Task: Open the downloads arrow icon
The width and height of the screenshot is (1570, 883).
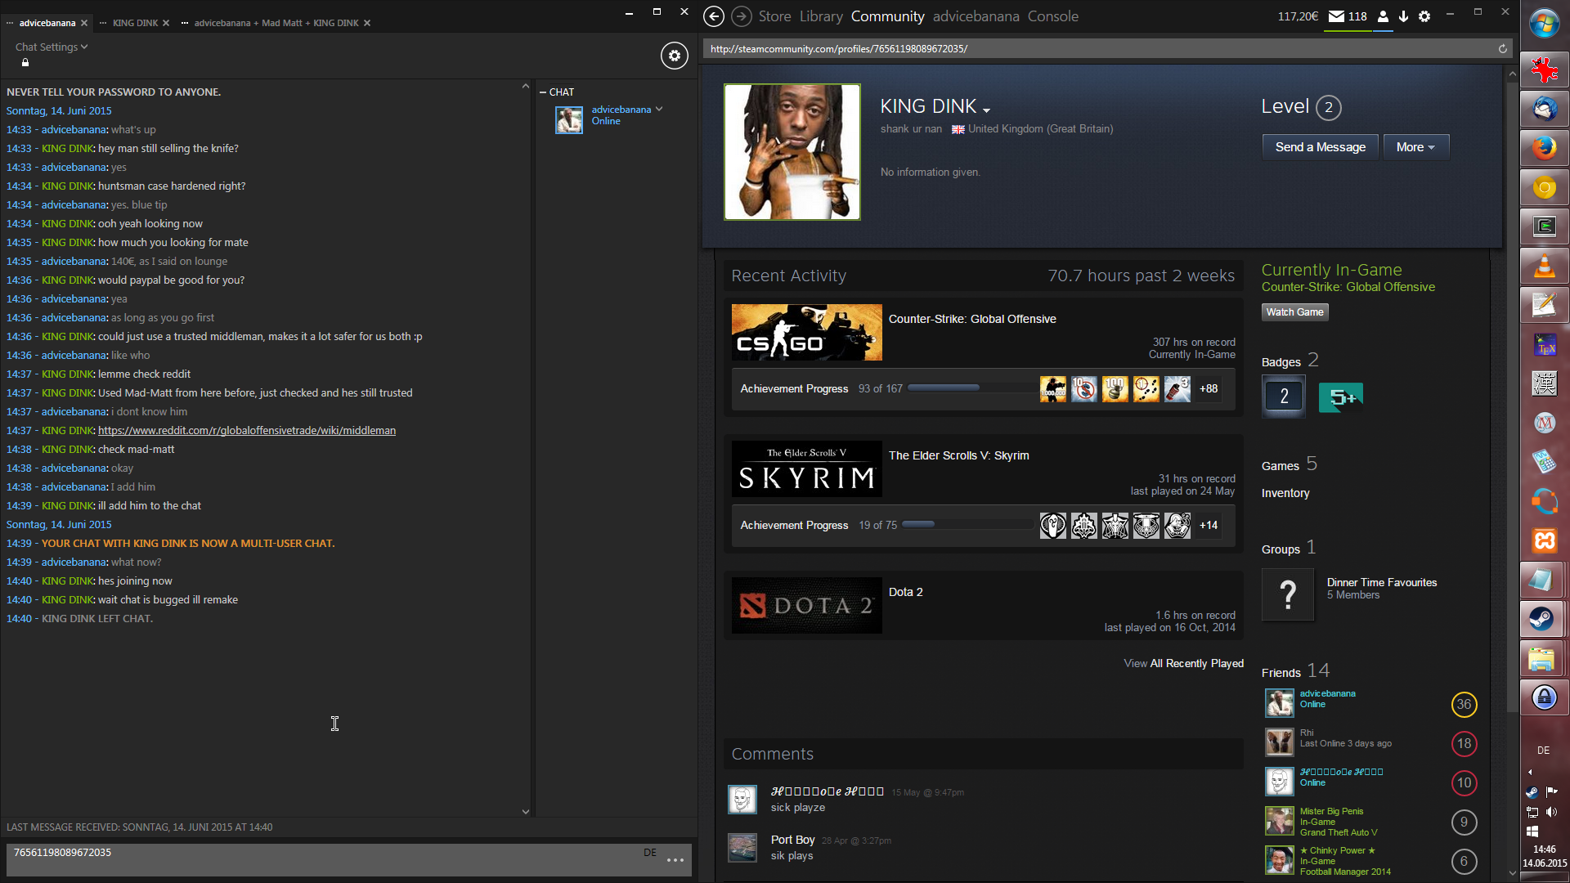Action: coord(1403,16)
